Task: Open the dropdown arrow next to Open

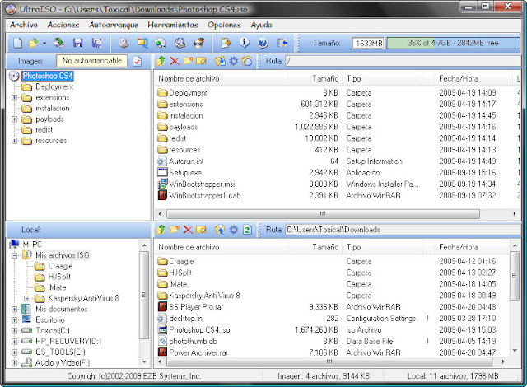Action: [x=44, y=43]
